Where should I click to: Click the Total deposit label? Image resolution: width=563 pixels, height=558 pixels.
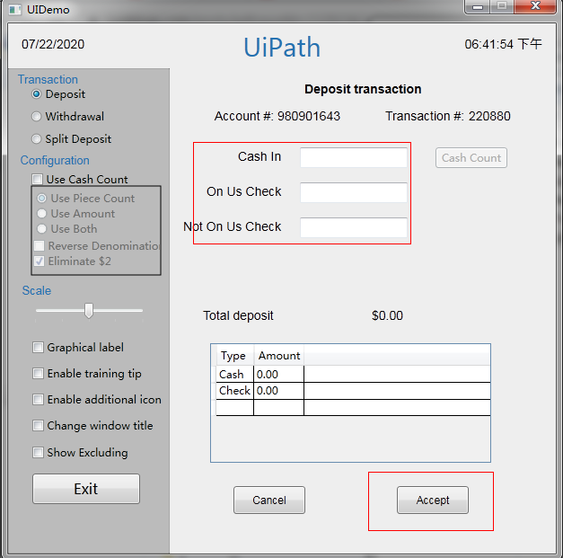pos(238,315)
